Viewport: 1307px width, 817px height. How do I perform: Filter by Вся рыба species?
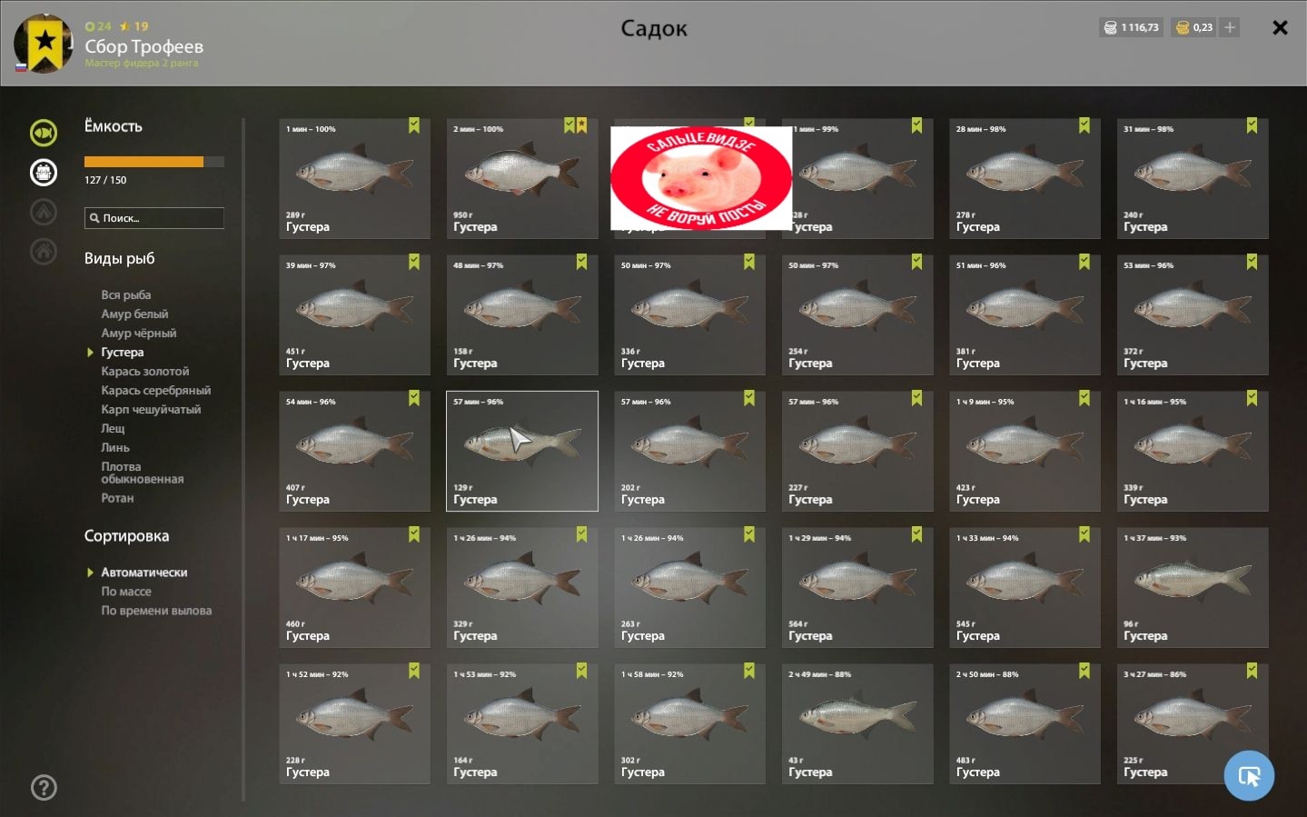click(x=126, y=294)
